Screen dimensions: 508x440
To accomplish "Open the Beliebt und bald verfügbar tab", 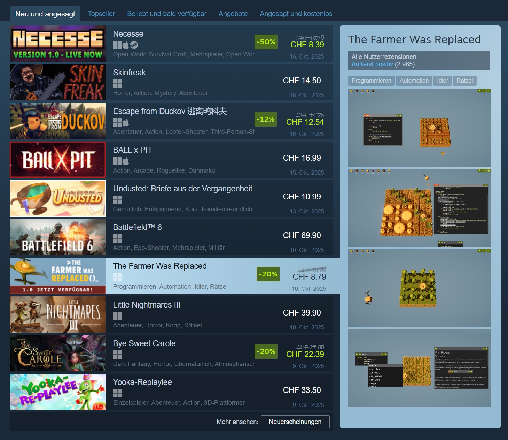I will (167, 14).
